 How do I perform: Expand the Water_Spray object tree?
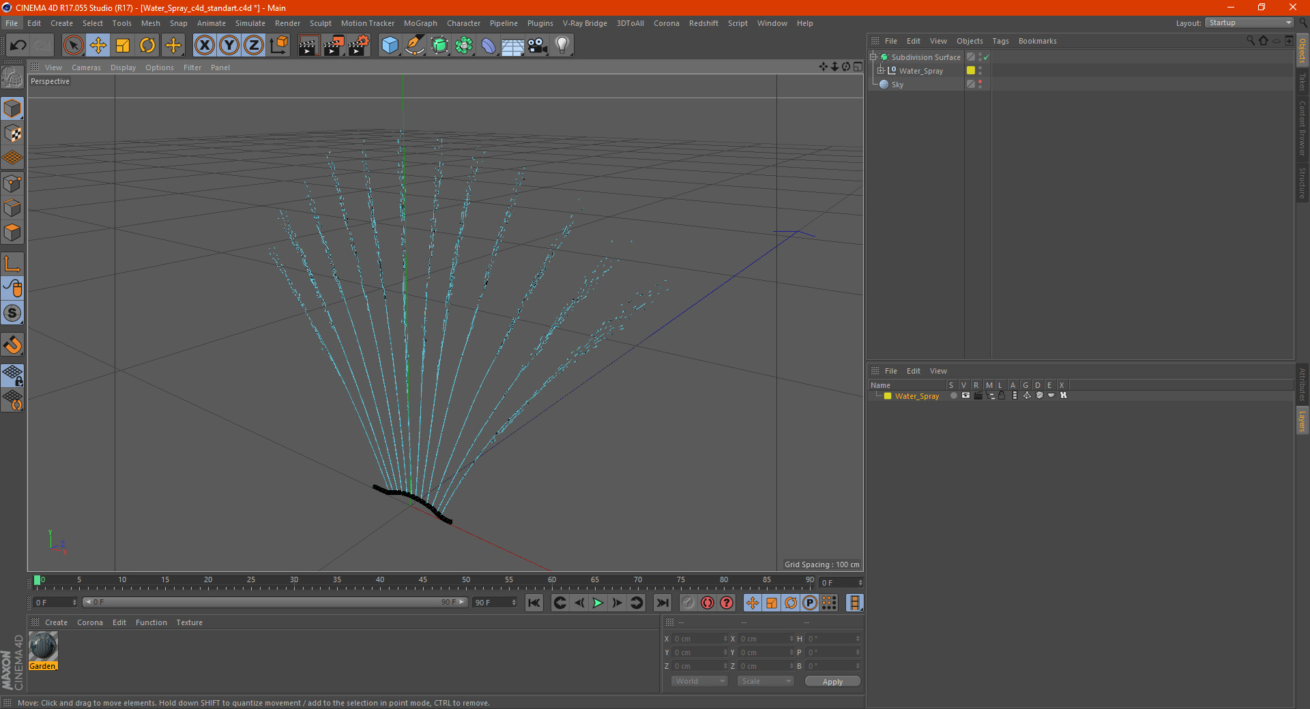tap(880, 70)
